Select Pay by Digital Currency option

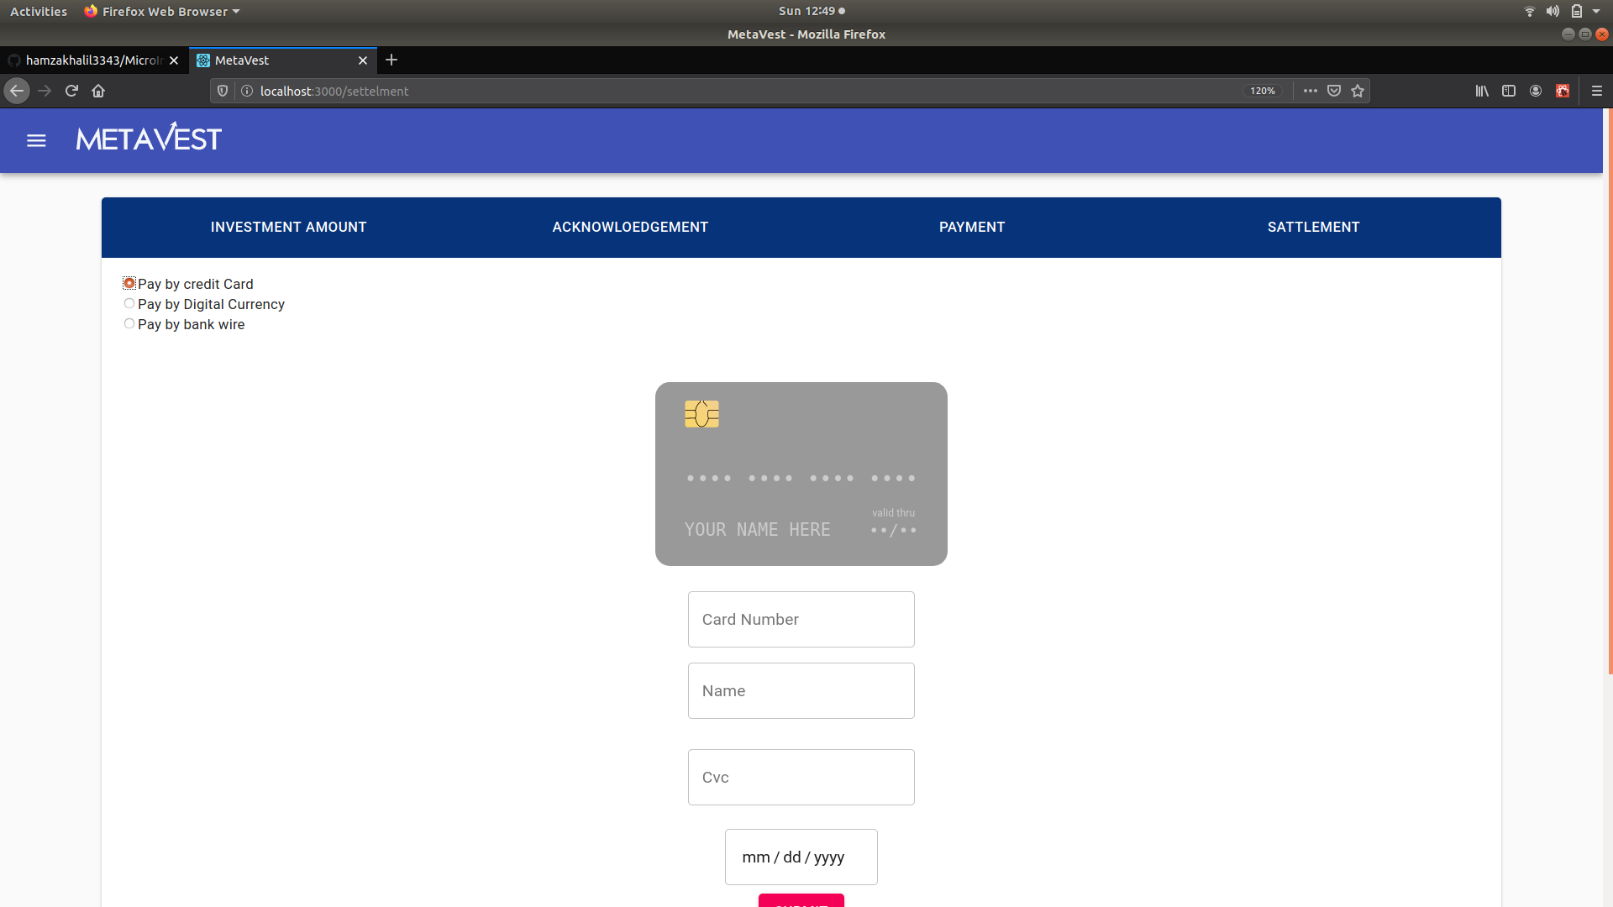coord(129,304)
